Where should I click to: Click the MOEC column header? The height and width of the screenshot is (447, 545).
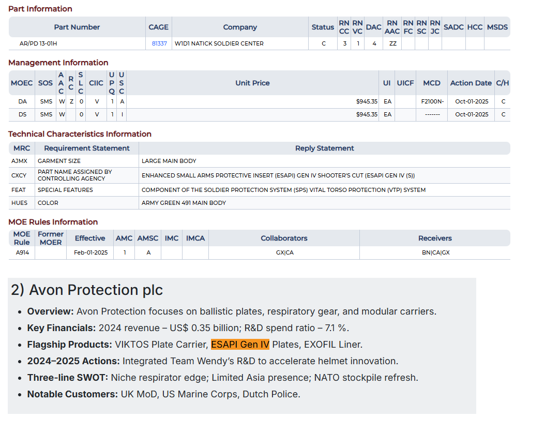point(22,83)
